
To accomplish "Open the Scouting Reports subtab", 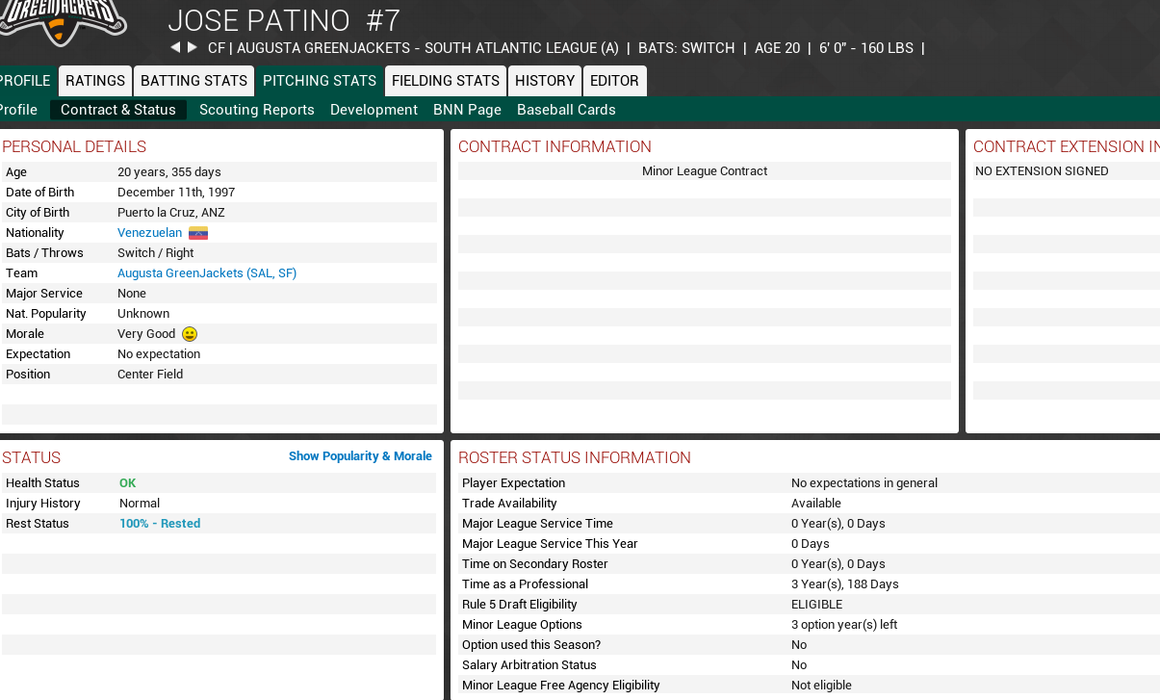I will pyautogui.click(x=257, y=110).
